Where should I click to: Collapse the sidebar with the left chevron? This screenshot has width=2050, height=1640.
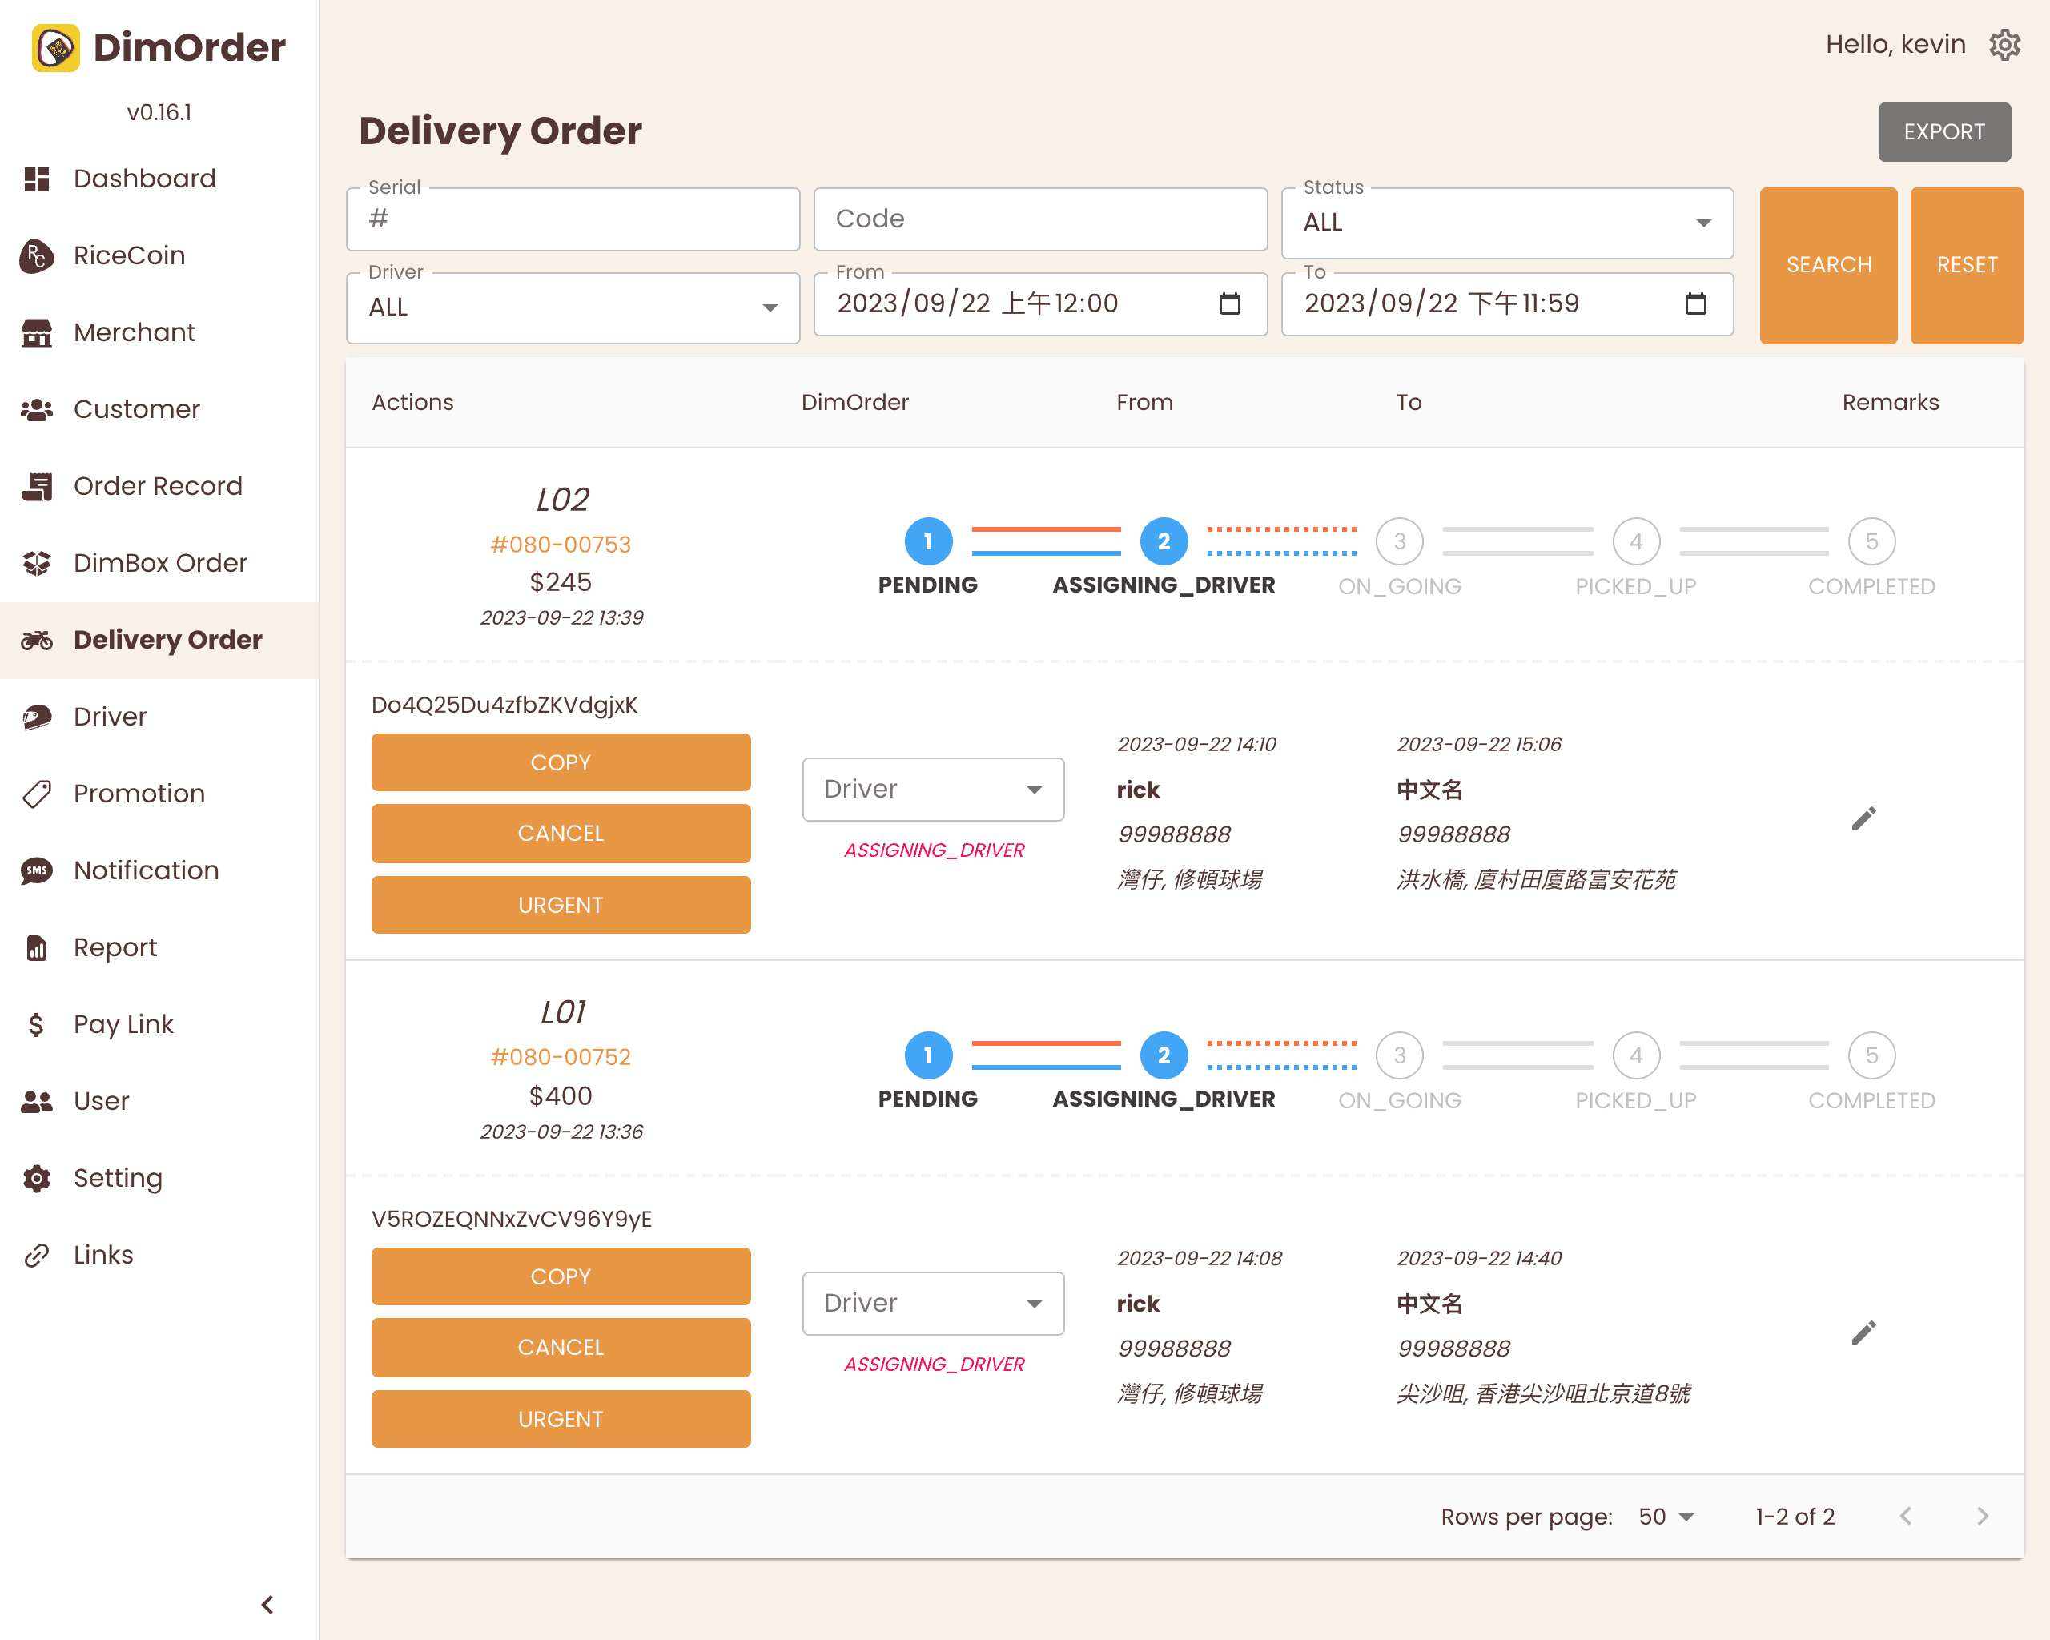click(x=267, y=1604)
